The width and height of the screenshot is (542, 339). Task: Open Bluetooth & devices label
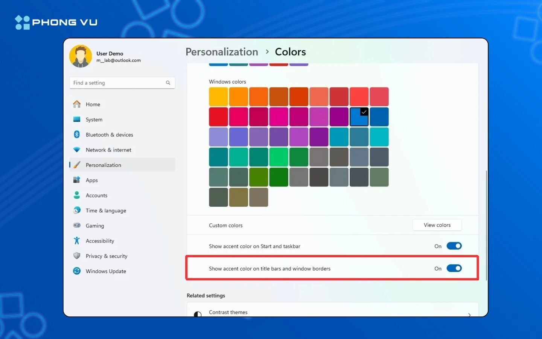point(110,134)
